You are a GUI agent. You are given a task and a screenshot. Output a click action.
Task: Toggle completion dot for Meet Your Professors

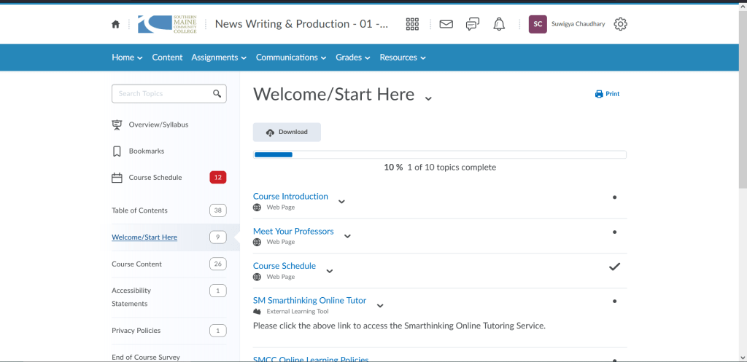614,232
